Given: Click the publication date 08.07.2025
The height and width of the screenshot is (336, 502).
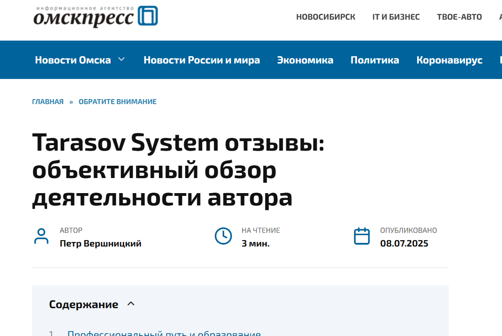Looking at the screenshot, I should [x=404, y=243].
